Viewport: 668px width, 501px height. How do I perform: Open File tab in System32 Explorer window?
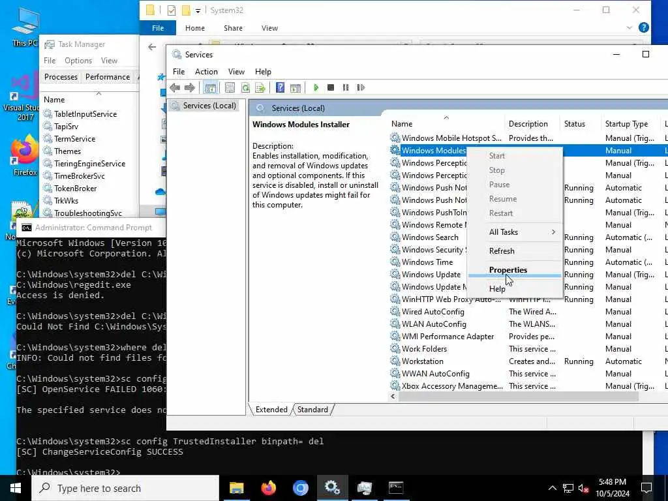click(x=158, y=28)
